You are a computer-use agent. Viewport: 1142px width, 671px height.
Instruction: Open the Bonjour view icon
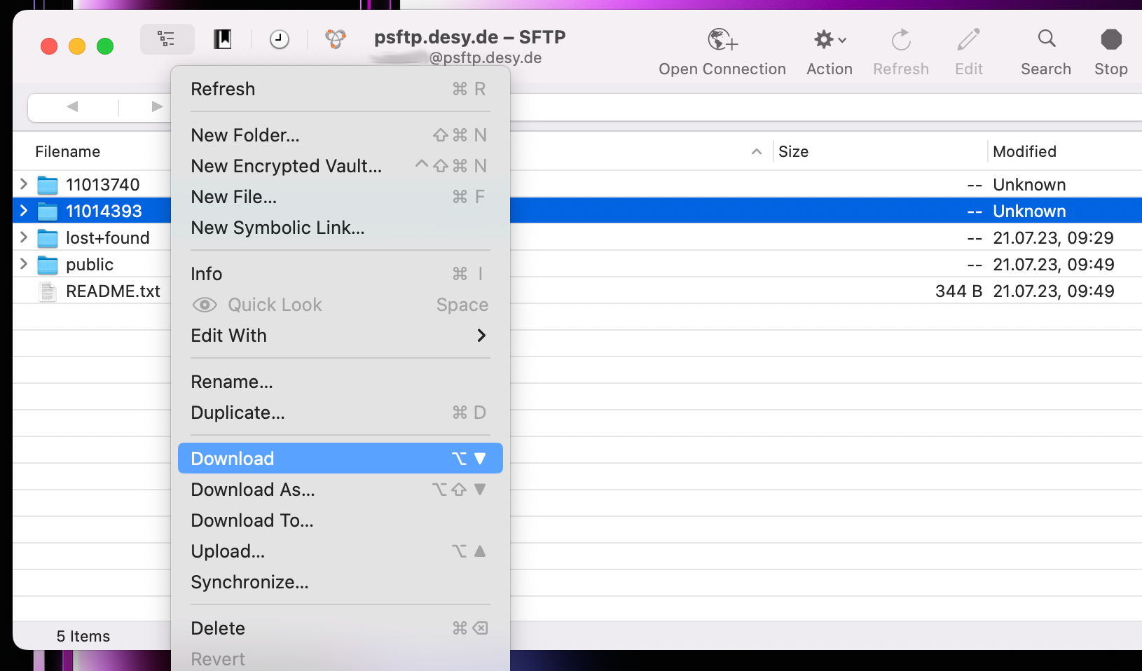coord(336,39)
